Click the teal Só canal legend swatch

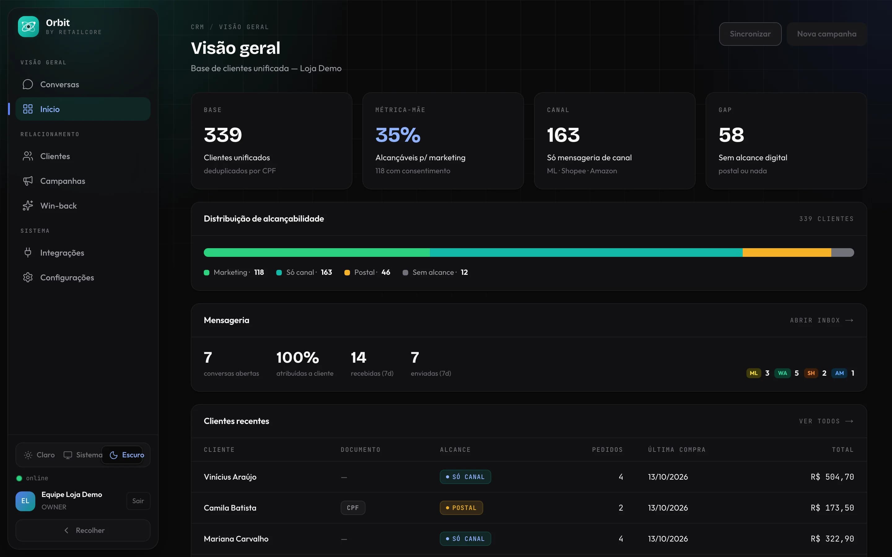[279, 273]
